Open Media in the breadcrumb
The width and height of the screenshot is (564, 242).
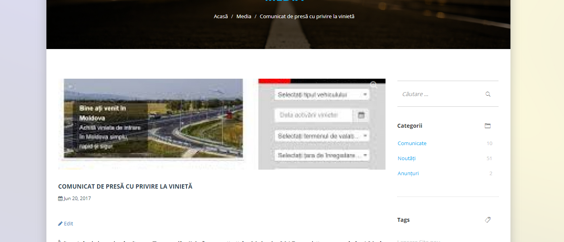click(x=244, y=17)
